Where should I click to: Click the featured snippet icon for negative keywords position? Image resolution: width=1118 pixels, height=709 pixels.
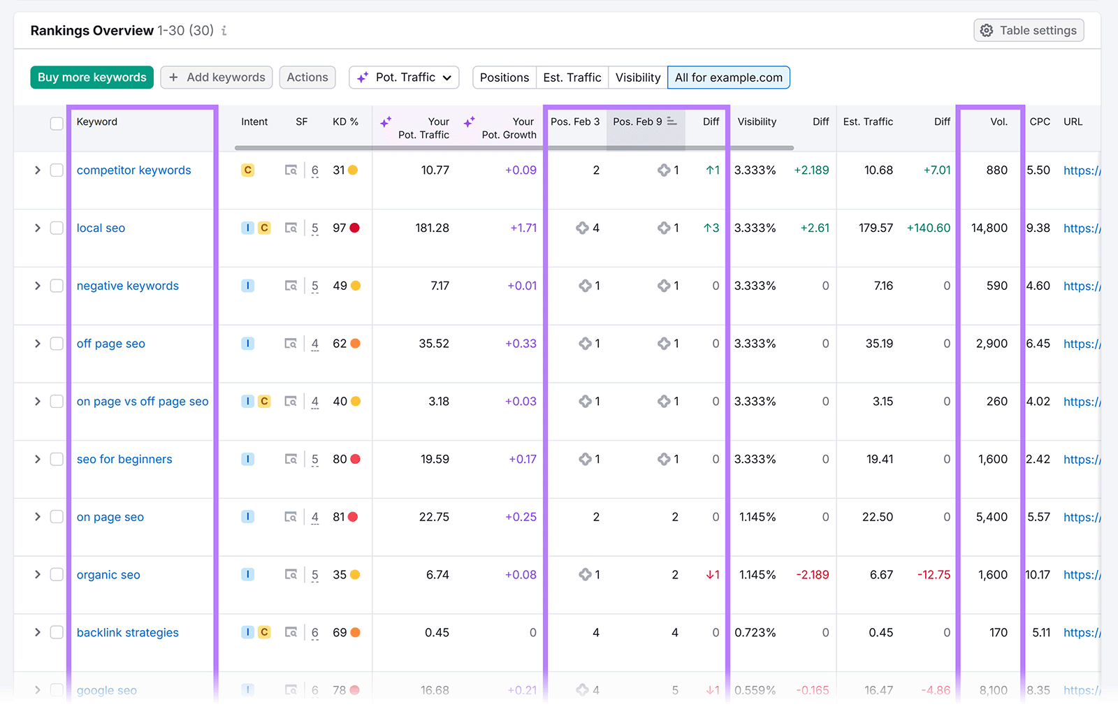(x=586, y=285)
